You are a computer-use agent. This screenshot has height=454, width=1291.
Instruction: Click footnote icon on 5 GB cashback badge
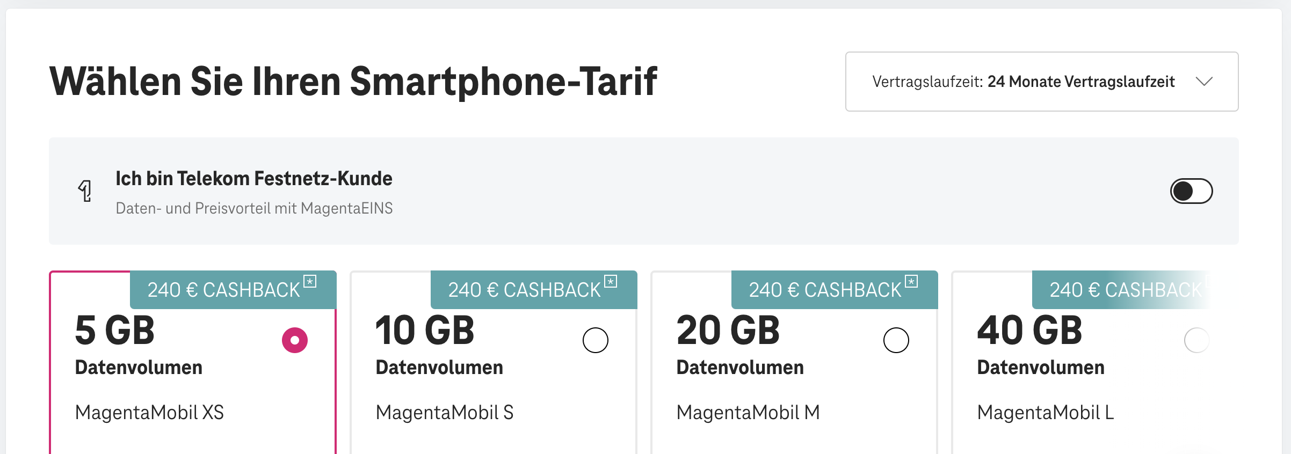[x=310, y=281]
